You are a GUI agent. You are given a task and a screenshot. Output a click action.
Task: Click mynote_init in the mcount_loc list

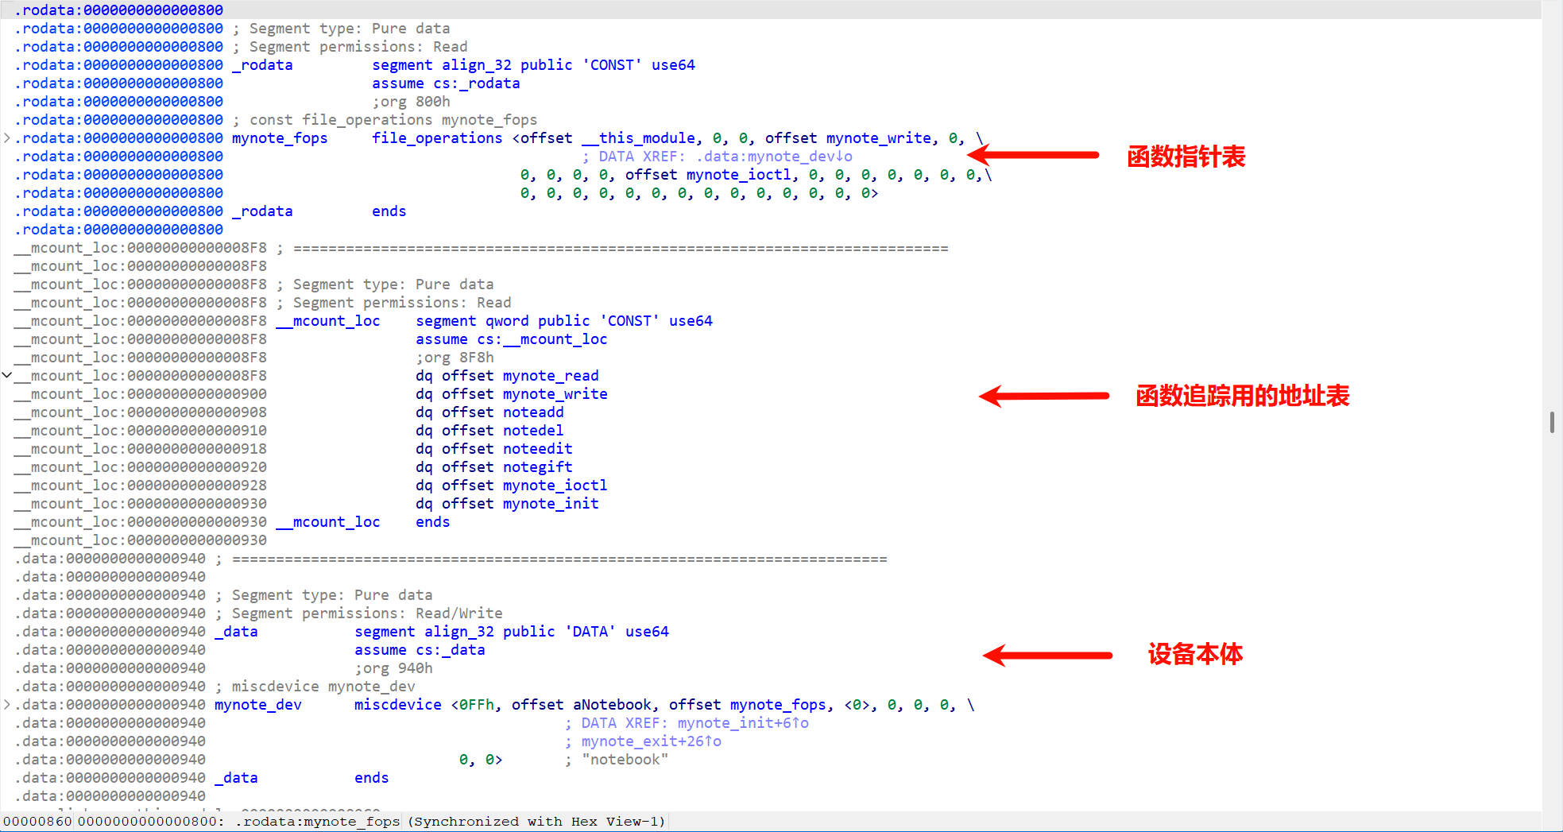pyautogui.click(x=550, y=504)
